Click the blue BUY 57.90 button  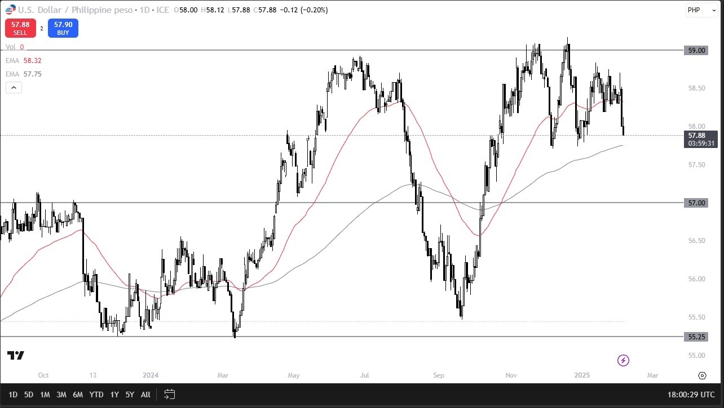pyautogui.click(x=63, y=28)
